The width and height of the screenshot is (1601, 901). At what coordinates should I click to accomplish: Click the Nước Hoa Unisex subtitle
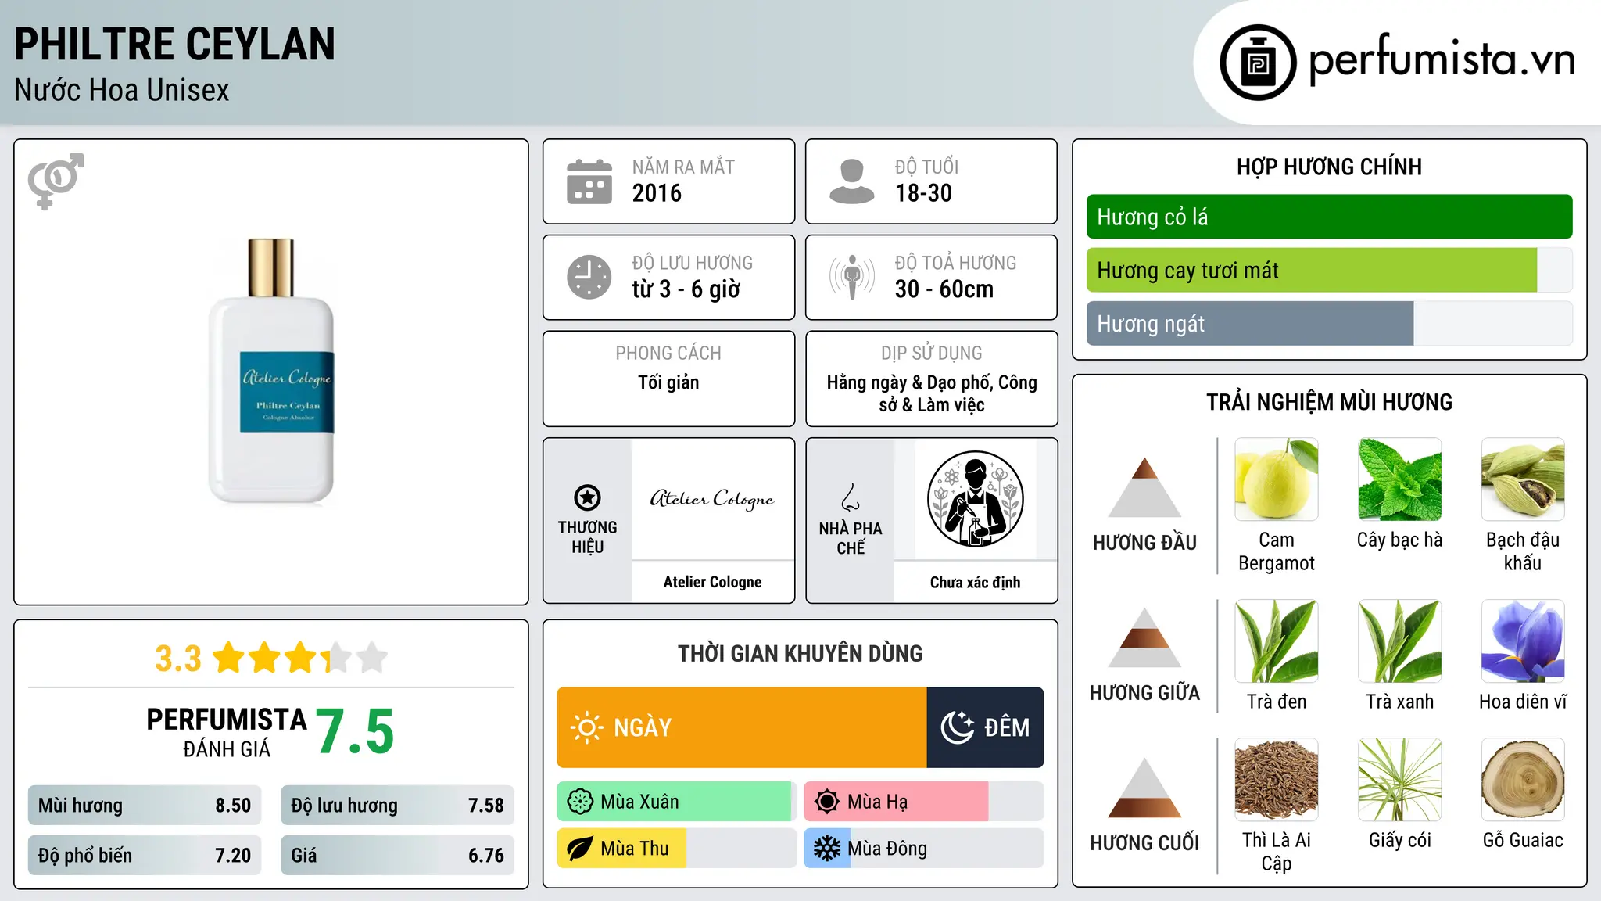(x=122, y=90)
